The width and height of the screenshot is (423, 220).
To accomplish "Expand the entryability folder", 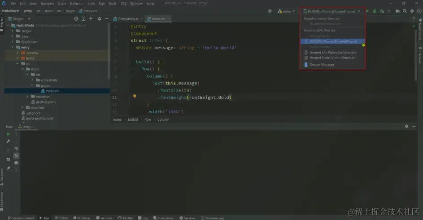I will point(32,80).
